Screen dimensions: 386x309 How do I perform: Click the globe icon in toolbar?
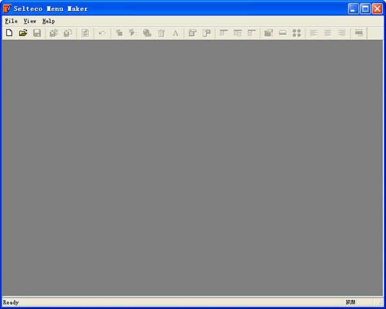pyautogui.click(x=147, y=33)
